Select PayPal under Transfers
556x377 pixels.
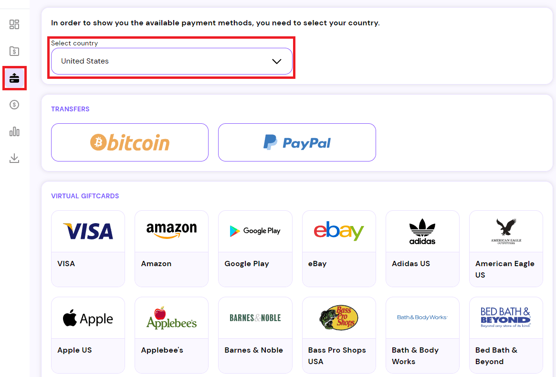pos(297,142)
